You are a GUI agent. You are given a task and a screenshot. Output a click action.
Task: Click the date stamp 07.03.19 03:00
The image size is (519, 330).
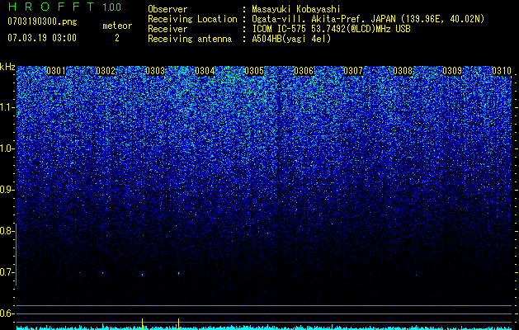click(42, 38)
